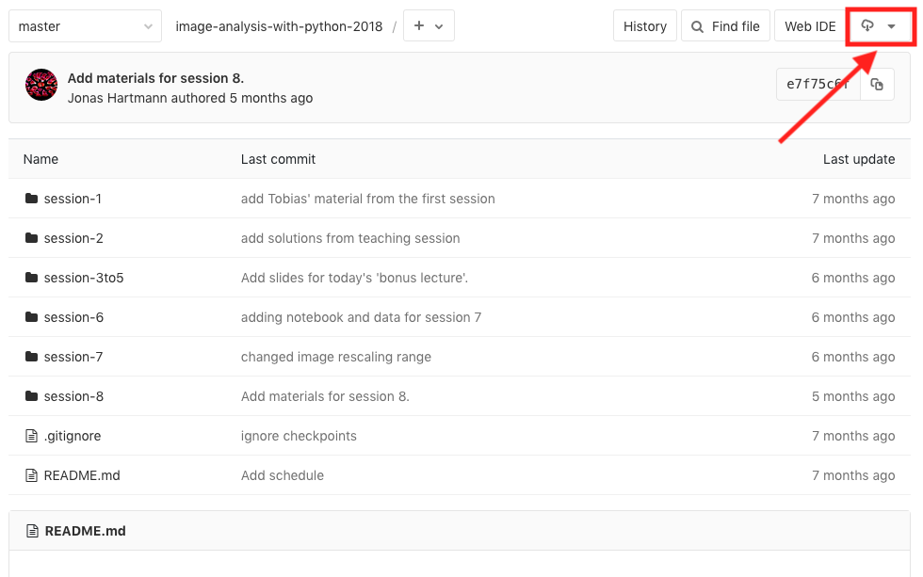The width and height of the screenshot is (923, 577).
Task: Open 'changed image rescaling range' commit
Action: pos(335,357)
